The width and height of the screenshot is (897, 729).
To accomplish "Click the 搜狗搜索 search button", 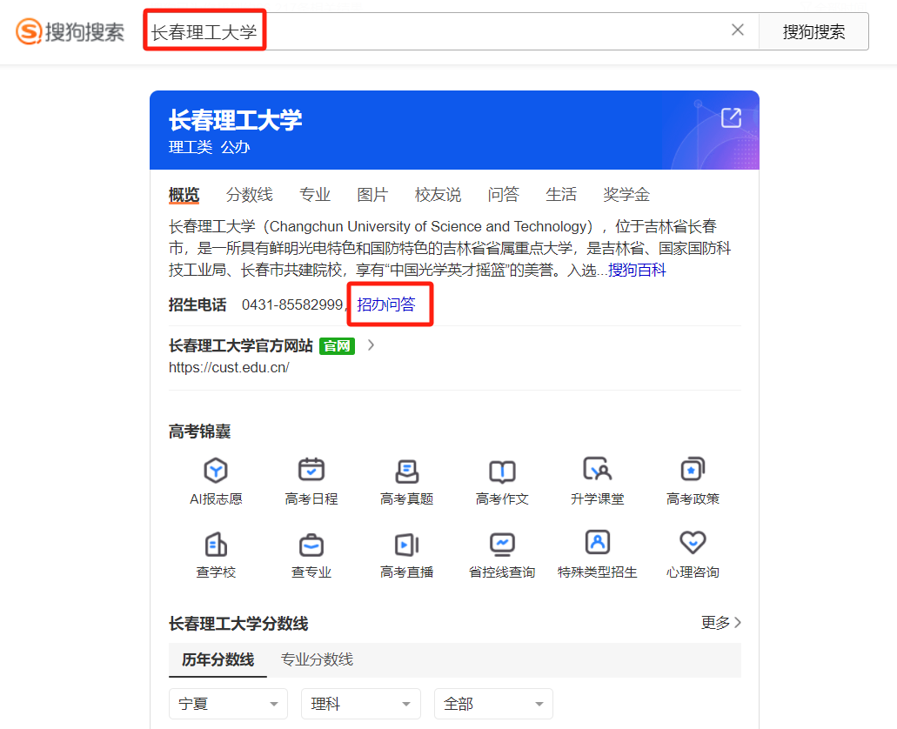I will tap(813, 31).
